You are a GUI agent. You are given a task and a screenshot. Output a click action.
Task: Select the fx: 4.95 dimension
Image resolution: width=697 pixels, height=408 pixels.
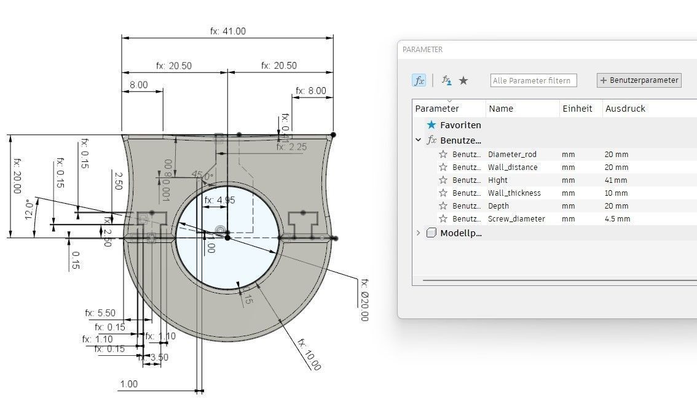219,200
